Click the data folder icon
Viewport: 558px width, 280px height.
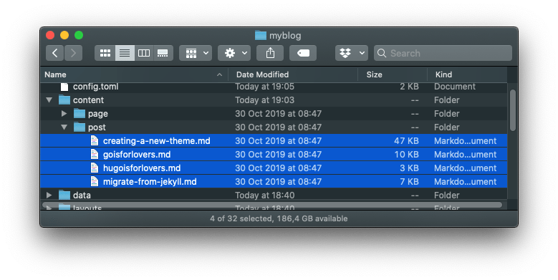pyautogui.click(x=64, y=195)
